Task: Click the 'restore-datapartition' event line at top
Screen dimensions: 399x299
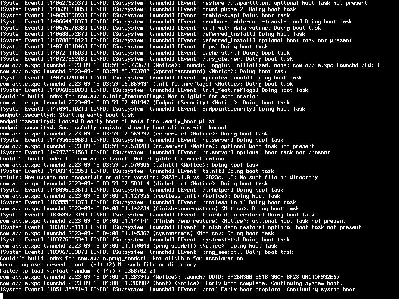Action: 184,3
